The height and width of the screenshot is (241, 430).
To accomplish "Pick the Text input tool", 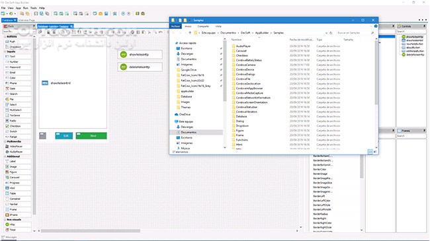I will [18, 56].
